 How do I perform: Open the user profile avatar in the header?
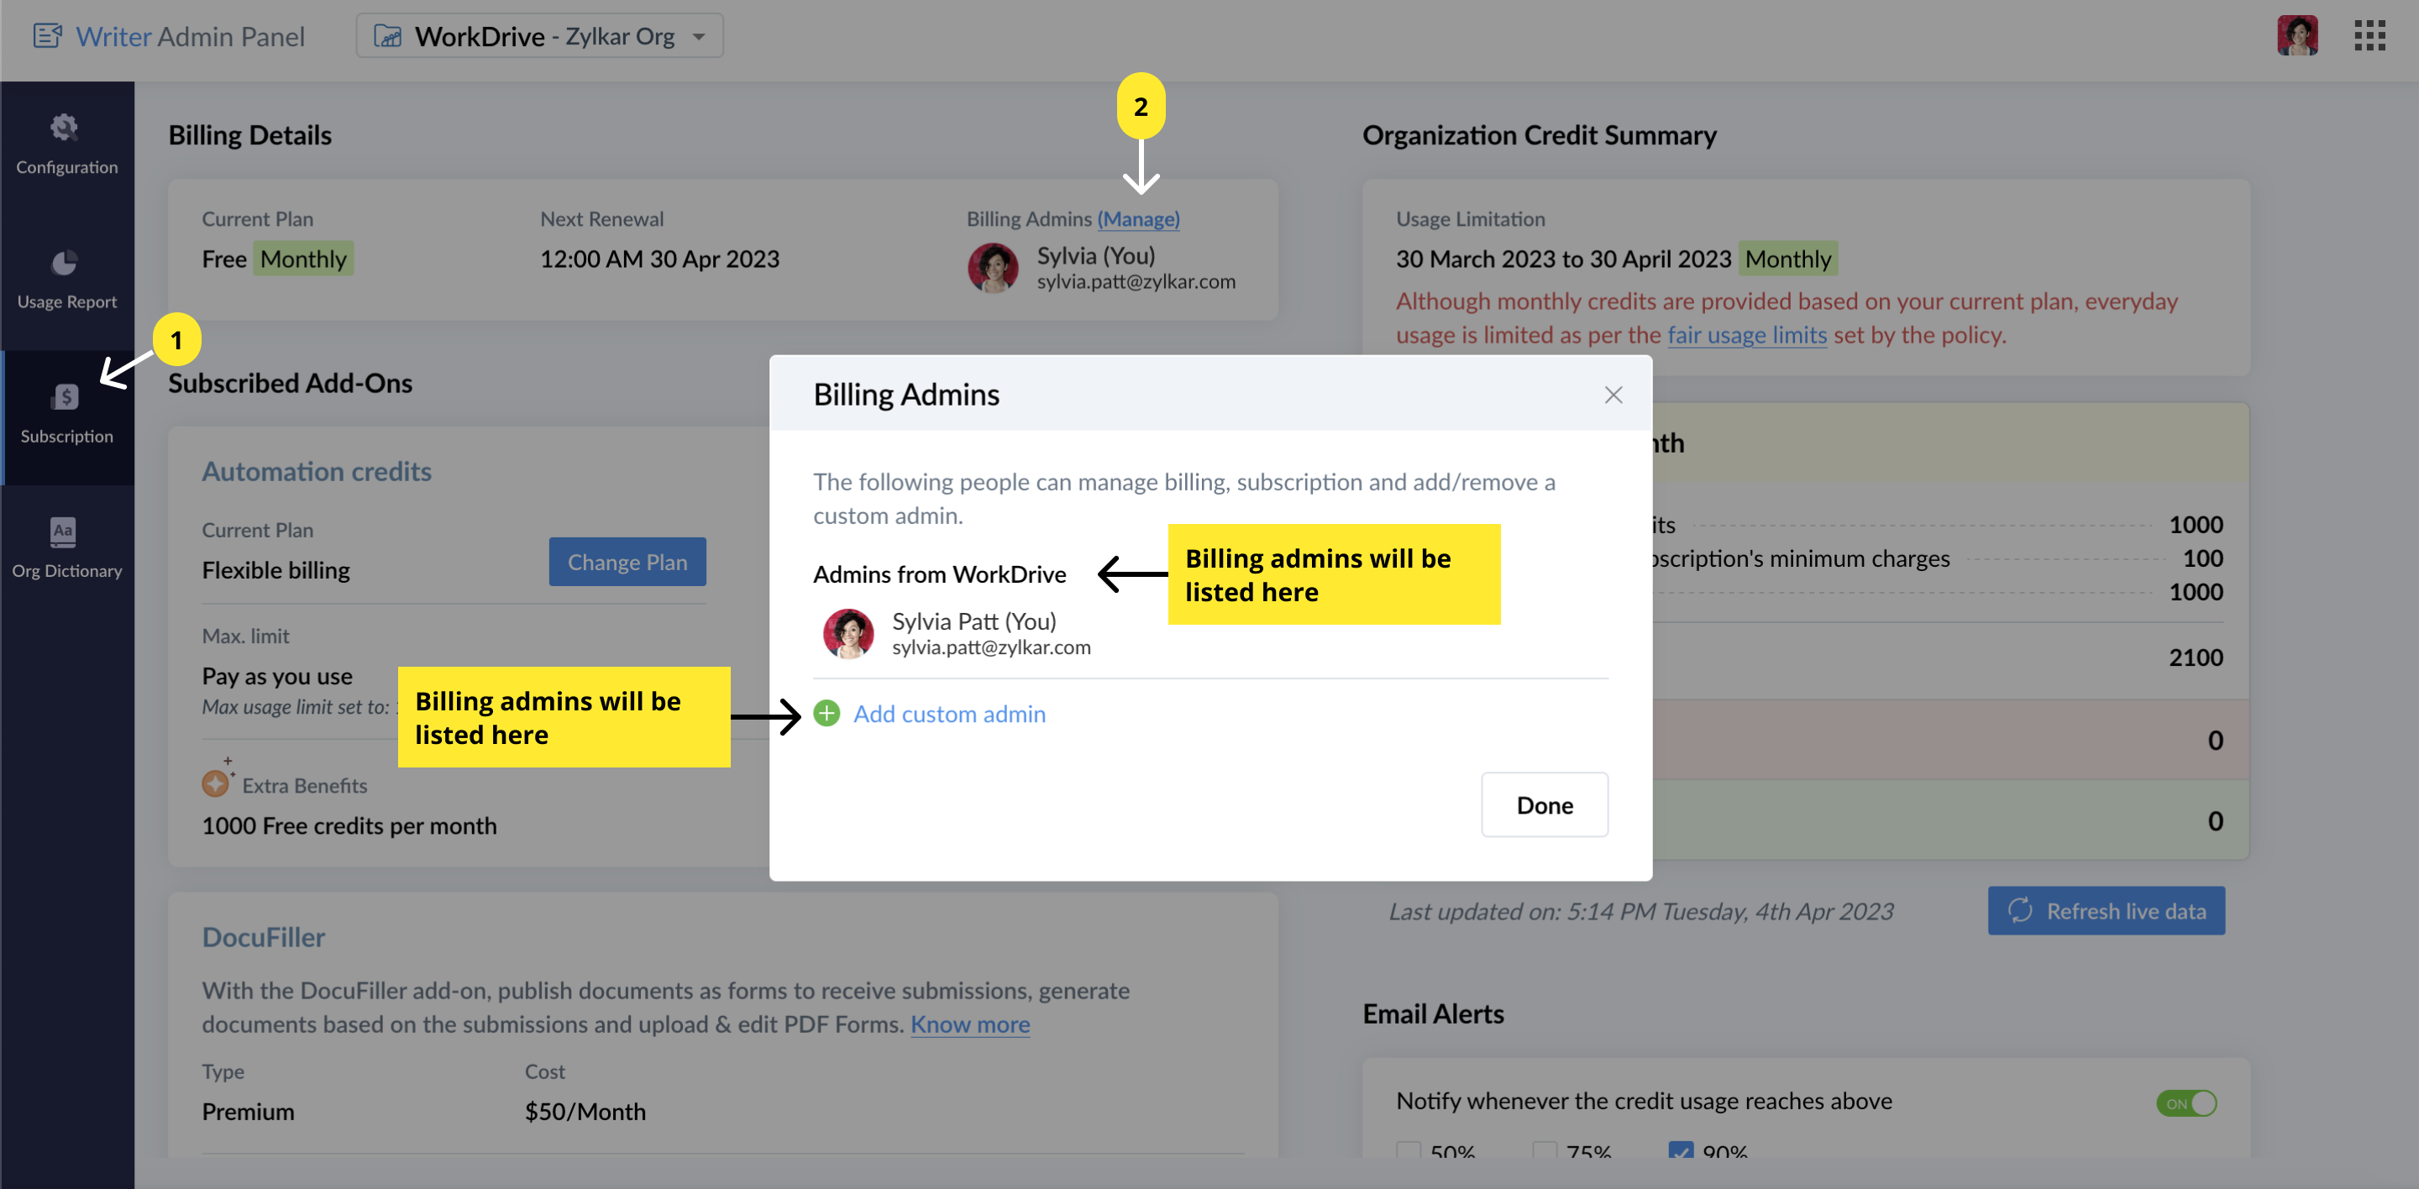2297,35
